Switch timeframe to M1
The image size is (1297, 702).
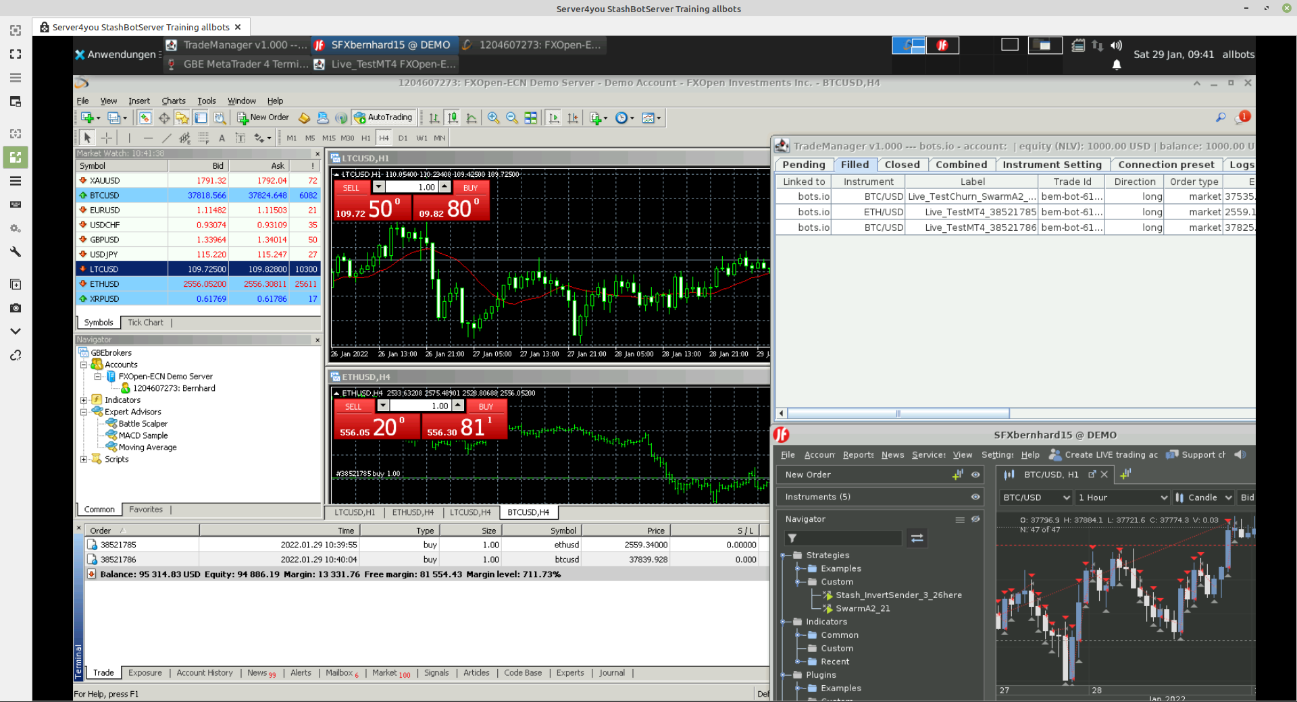tap(291, 138)
